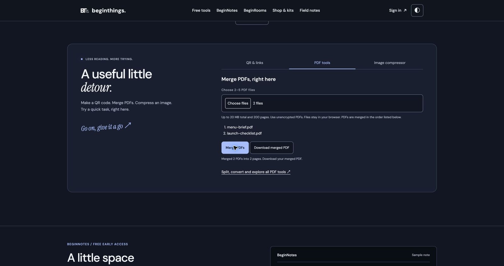Screen dimensions: 504x266
Task: Open the BeginNotes nav link
Action: [x=227, y=10]
